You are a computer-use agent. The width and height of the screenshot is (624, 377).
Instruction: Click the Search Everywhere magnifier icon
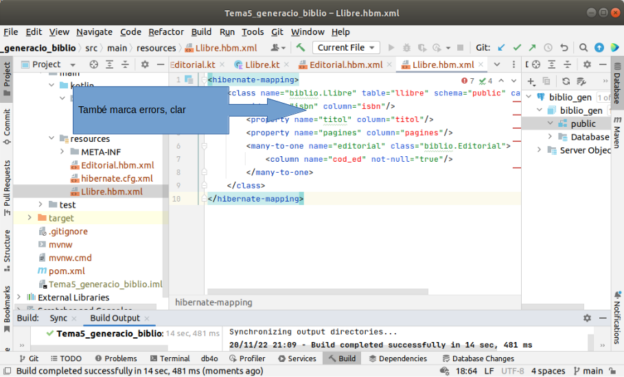point(583,48)
